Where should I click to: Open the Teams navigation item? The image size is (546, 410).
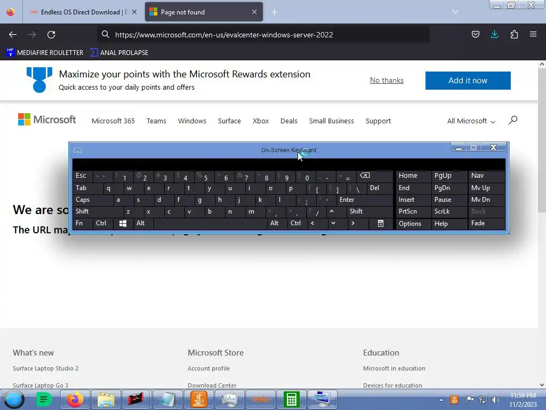click(x=156, y=121)
